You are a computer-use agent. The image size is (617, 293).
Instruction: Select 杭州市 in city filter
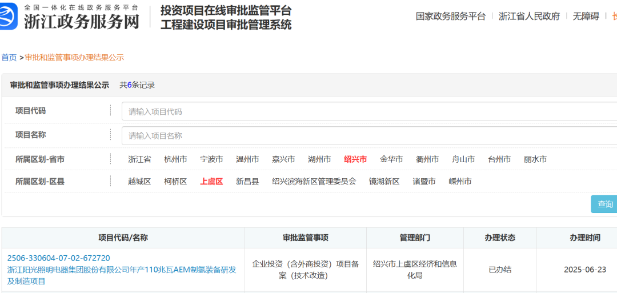(175, 159)
